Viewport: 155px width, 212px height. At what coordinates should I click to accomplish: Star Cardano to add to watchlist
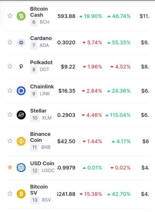click(x=10, y=42)
